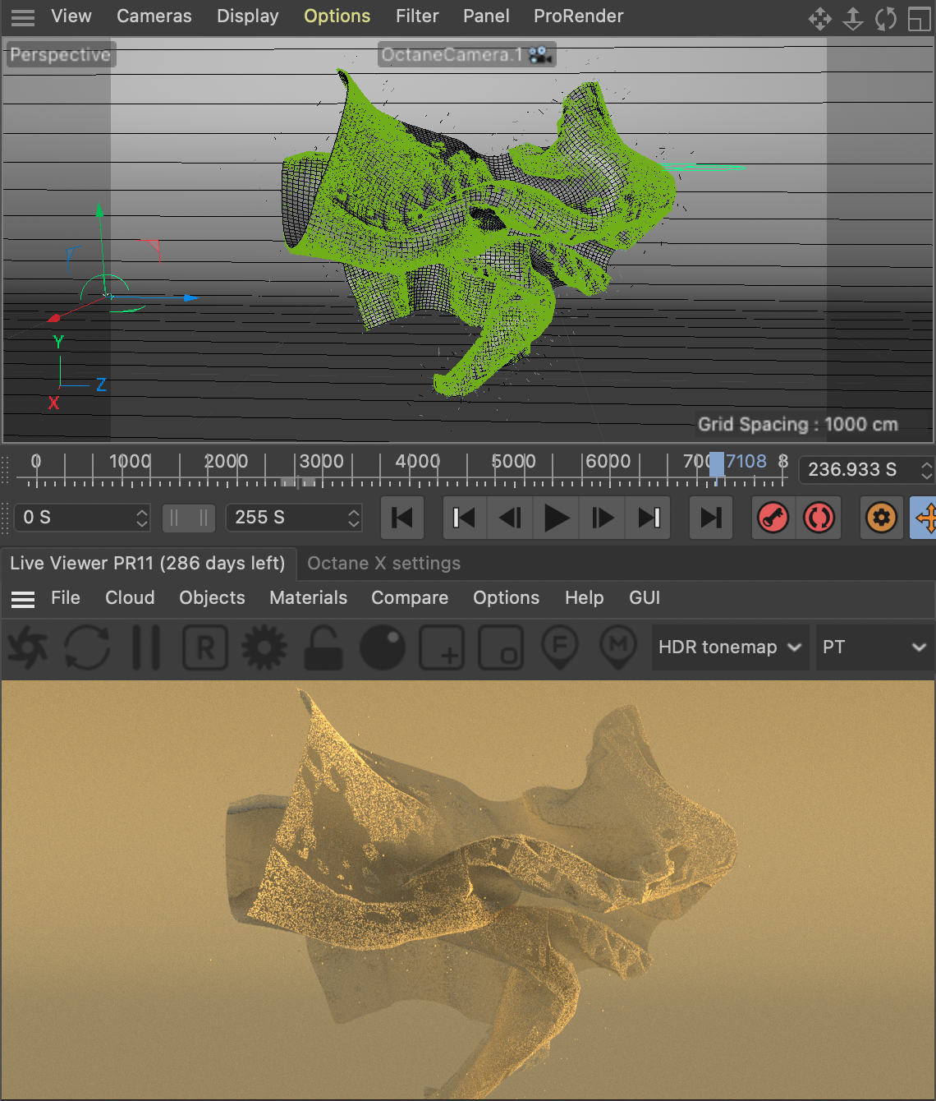
Task: Click the Octane send scene logo icon
Action: click(28, 647)
